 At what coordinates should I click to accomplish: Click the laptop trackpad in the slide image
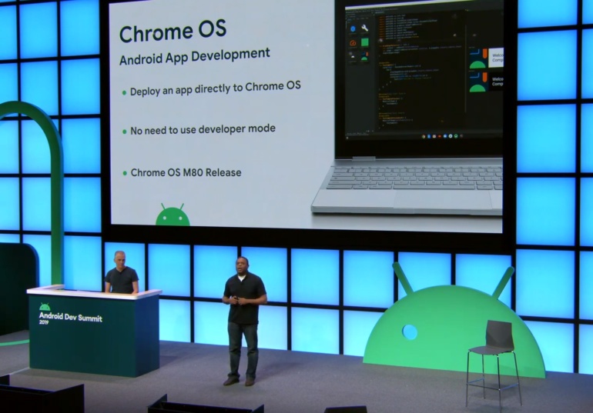point(442,199)
